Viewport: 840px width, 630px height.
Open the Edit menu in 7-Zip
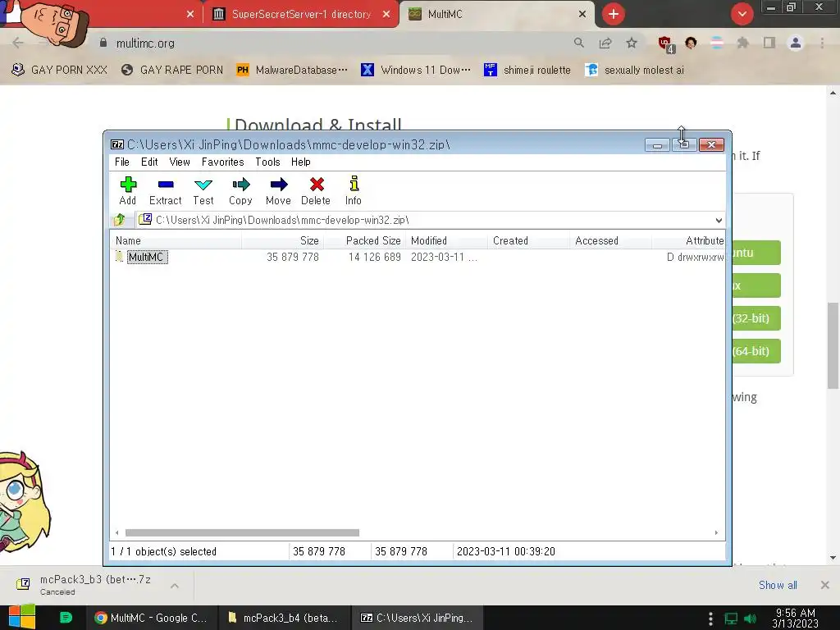(x=149, y=162)
